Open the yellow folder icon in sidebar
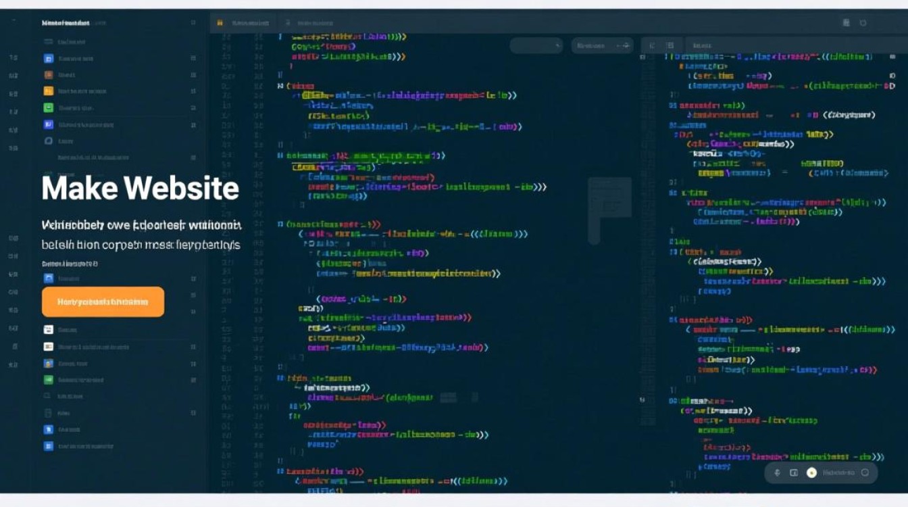Screen dimensions: 908x507 tap(48, 91)
